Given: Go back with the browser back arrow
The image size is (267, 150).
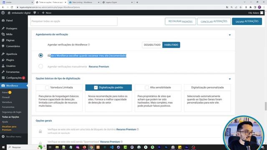Looking at the screenshot, I should coord(3,7).
